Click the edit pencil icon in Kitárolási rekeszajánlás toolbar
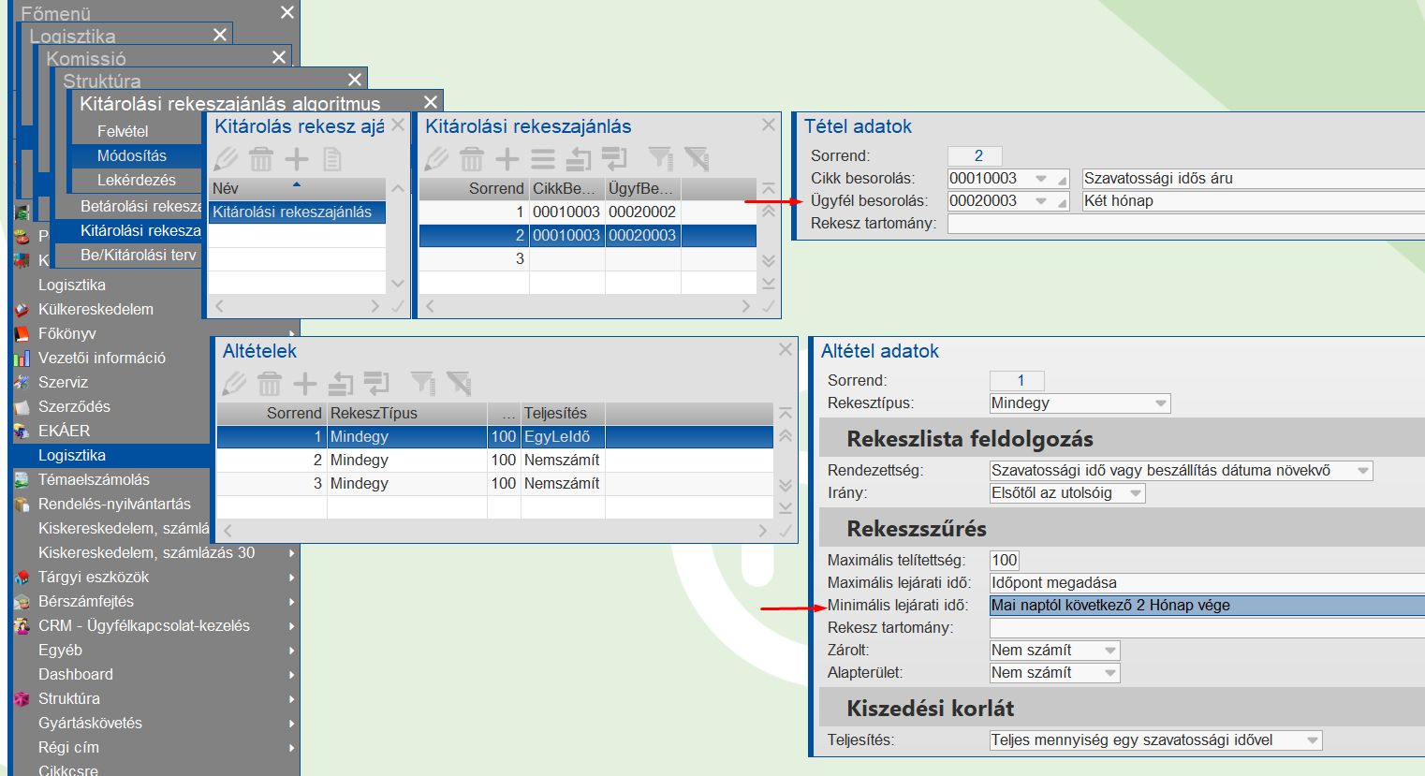1425x776 pixels. (437, 159)
